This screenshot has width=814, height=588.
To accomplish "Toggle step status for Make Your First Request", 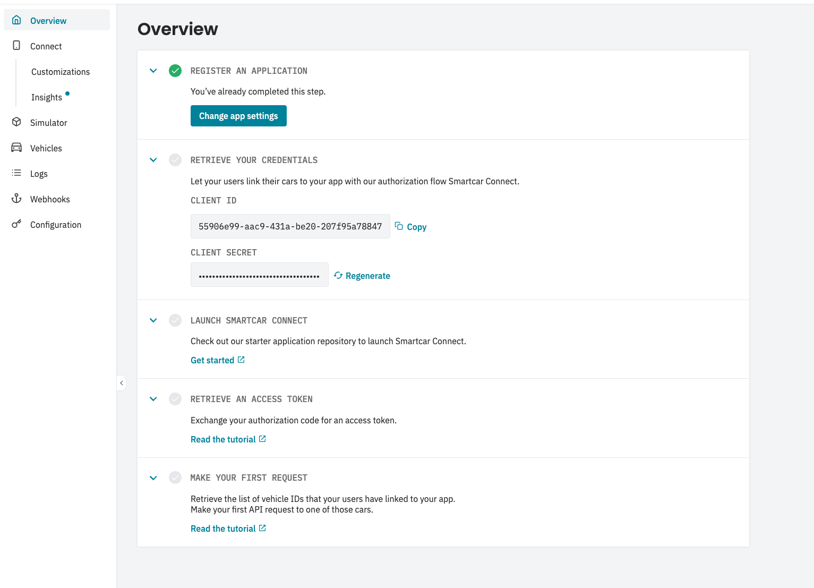I will [175, 478].
